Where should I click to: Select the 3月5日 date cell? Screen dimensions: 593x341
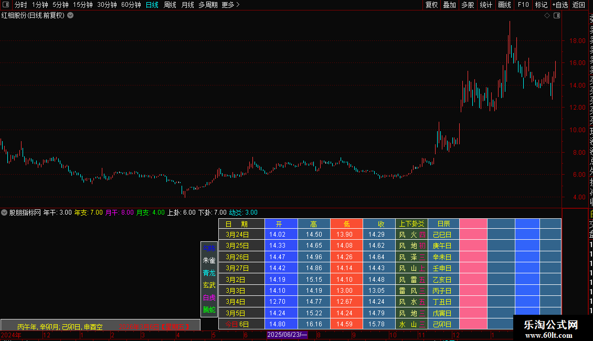[x=242, y=313]
